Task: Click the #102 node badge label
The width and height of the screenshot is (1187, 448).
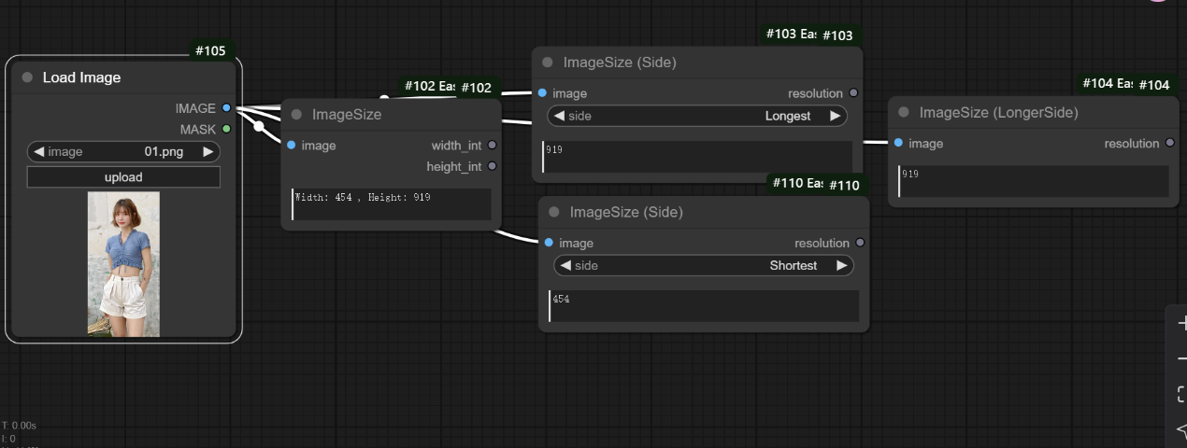Action: [476, 88]
